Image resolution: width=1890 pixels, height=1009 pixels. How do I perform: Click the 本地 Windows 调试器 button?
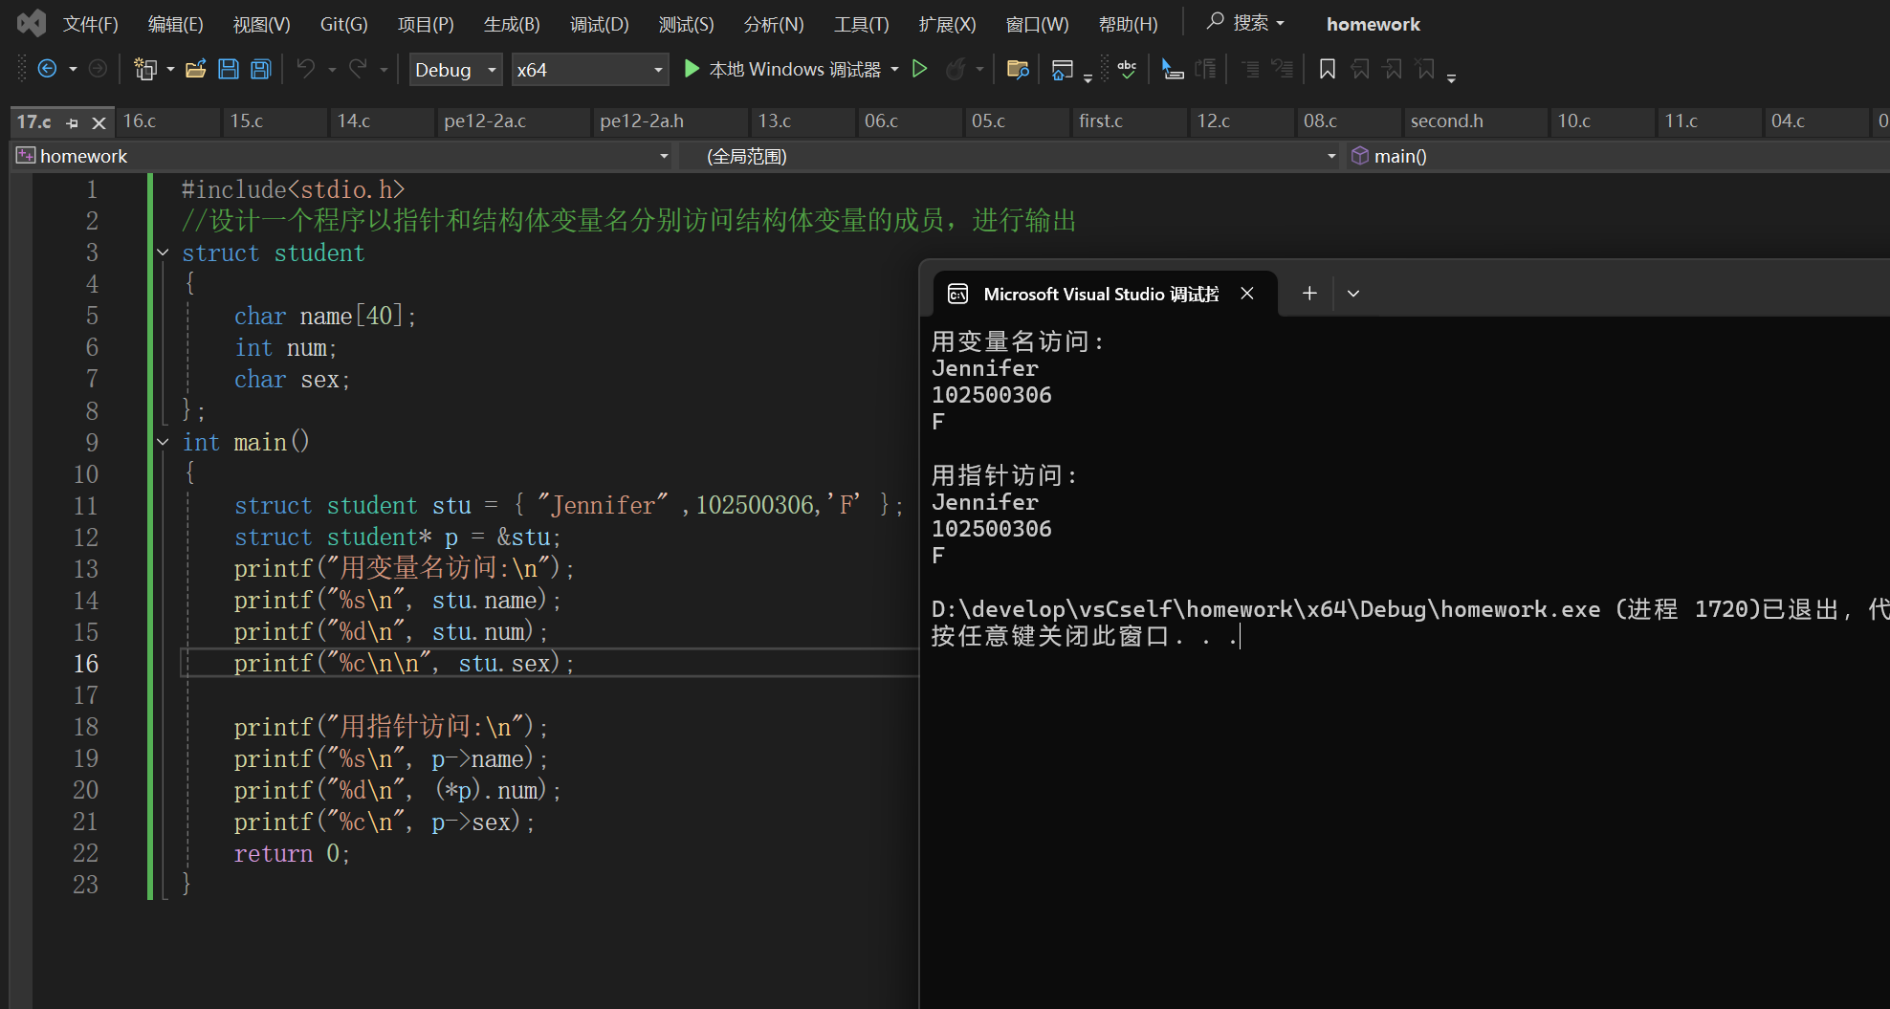click(x=783, y=70)
